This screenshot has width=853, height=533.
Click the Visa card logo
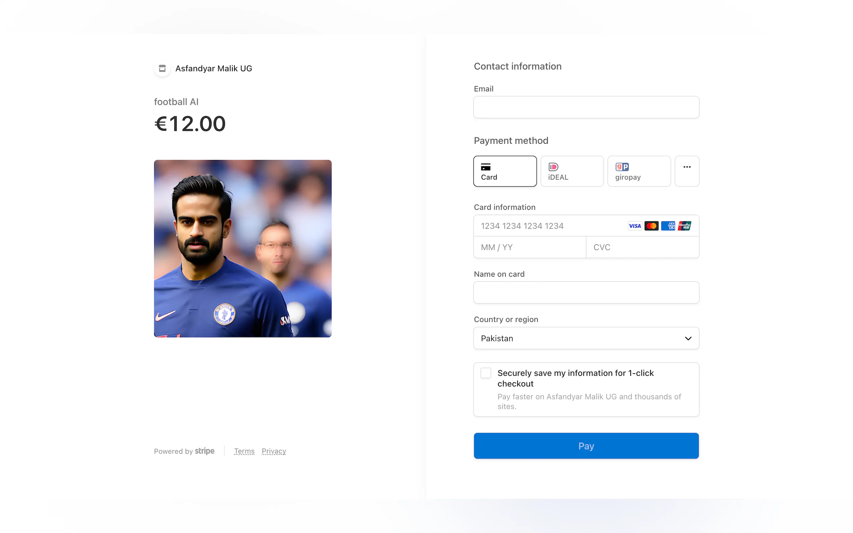click(x=634, y=226)
